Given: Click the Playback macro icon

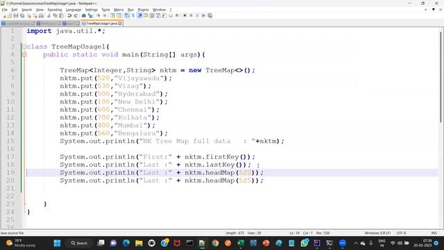Looking at the screenshot, I should click(x=197, y=15).
